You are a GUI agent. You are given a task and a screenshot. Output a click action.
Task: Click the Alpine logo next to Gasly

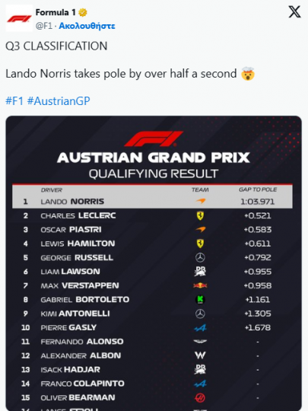coord(200,327)
